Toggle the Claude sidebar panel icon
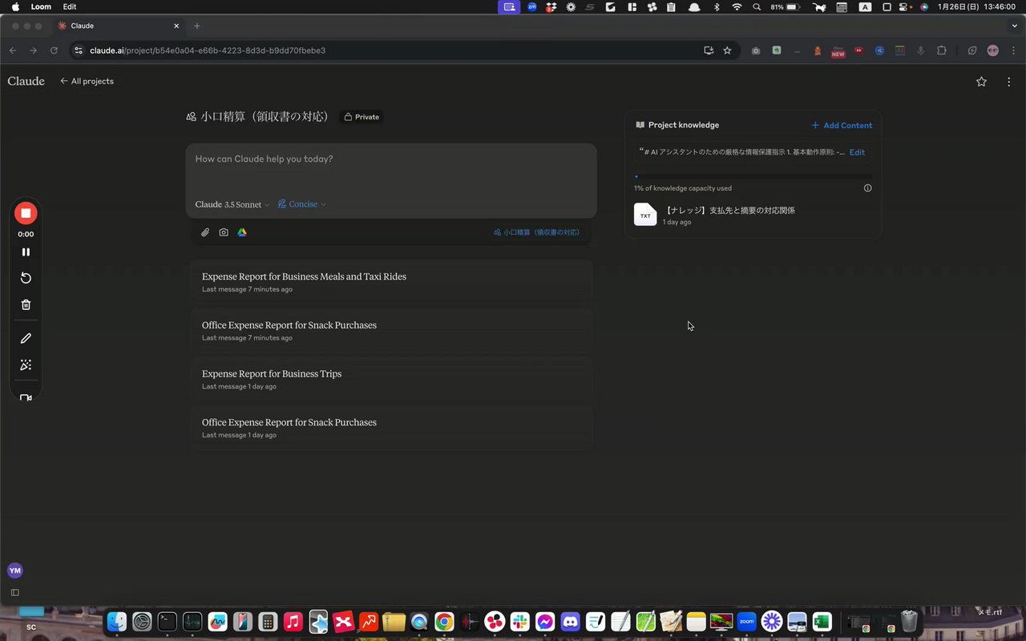The width and height of the screenshot is (1026, 641). (x=14, y=593)
